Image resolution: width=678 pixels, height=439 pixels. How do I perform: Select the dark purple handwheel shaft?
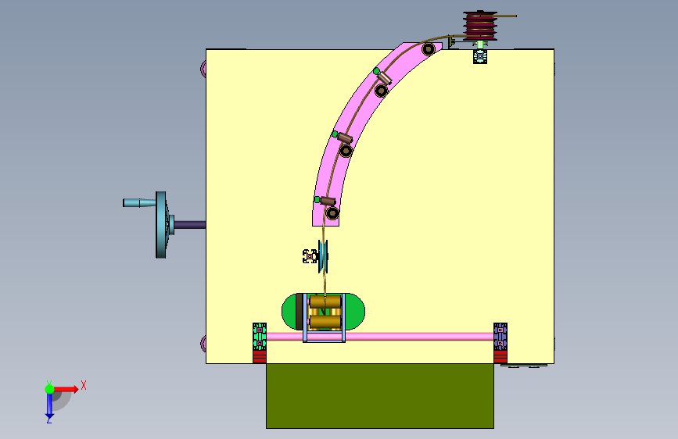click(190, 225)
